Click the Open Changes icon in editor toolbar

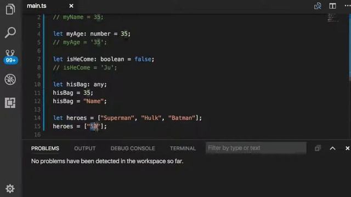point(318,6)
